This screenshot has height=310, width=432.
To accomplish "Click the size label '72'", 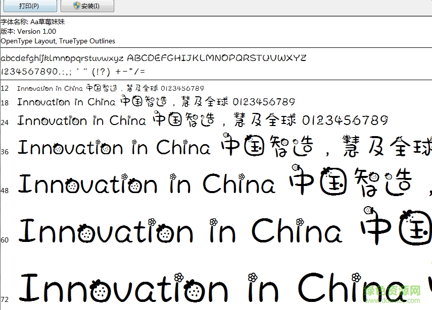I will 5,299.
